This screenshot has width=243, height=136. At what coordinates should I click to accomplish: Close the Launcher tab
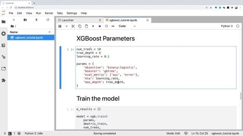click(x=100, y=20)
